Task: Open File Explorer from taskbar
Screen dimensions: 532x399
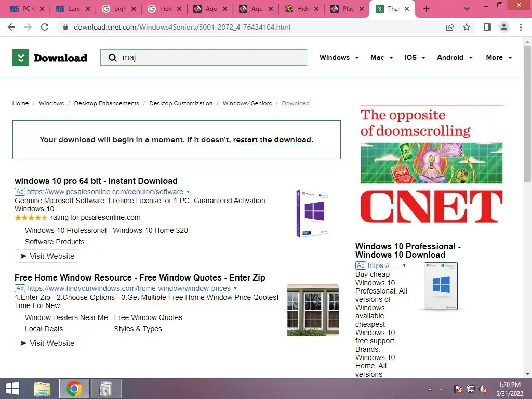Action: [x=42, y=389]
